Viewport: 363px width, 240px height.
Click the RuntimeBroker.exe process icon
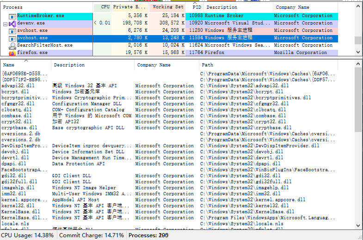(12, 16)
